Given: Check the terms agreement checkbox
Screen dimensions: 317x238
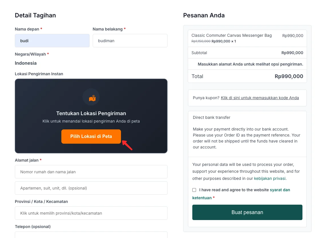Looking at the screenshot, I should tap(194, 190).
